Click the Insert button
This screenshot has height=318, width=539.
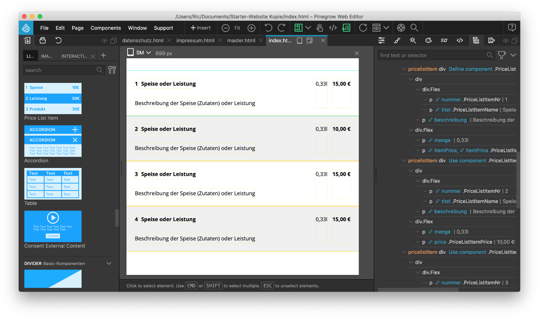201,28
